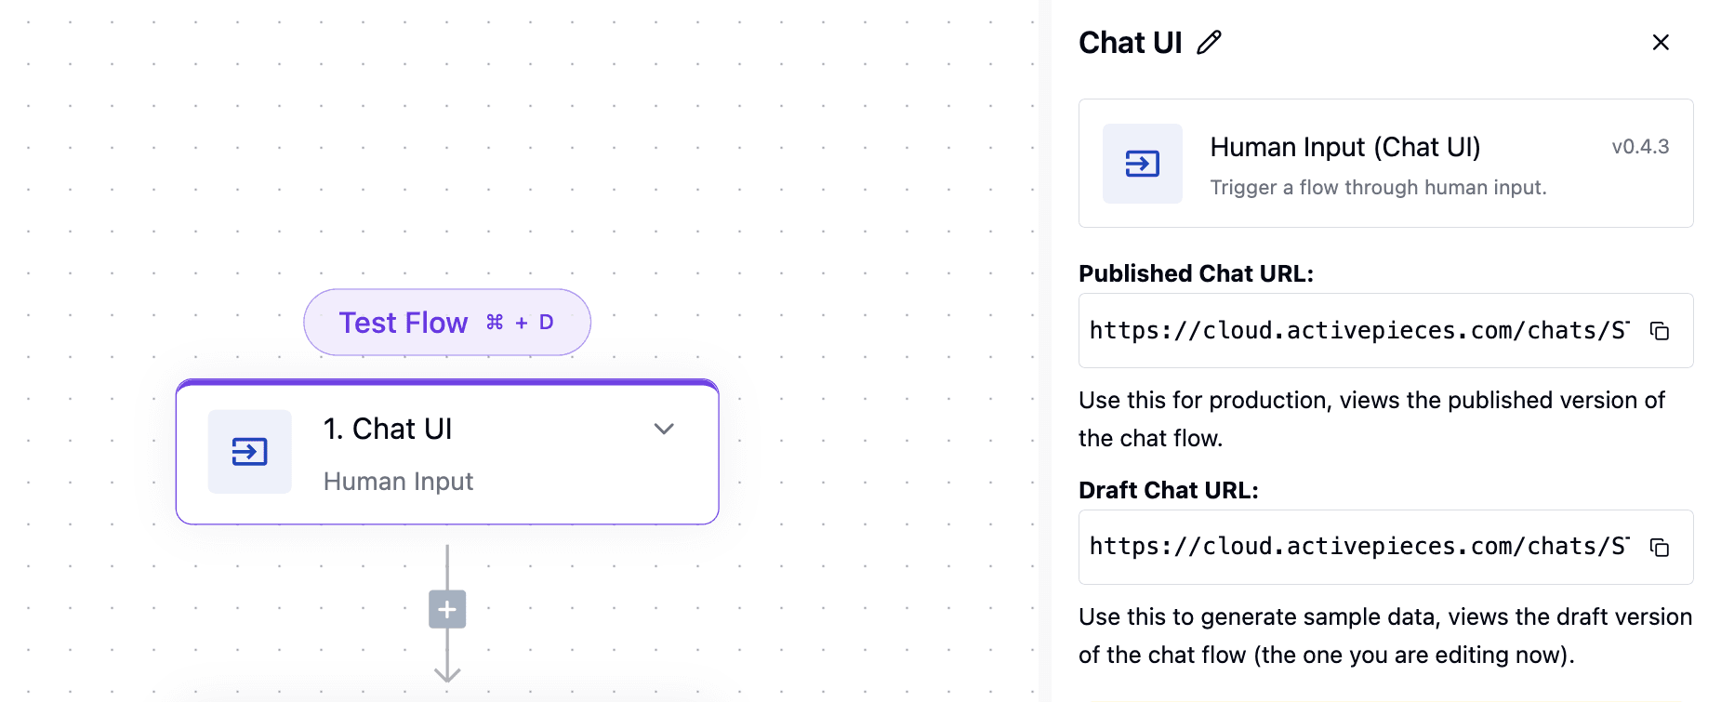
Task: Click the Draft Chat URL field
Action: click(1385, 548)
